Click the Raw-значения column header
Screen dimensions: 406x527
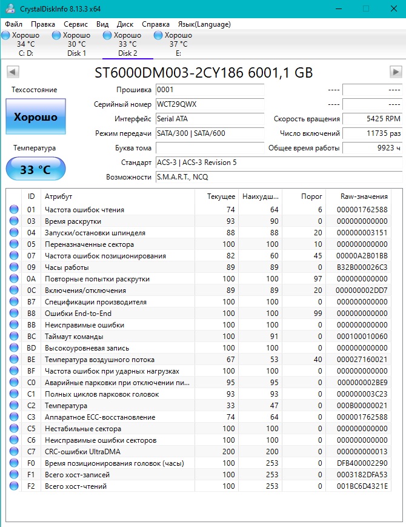pyautogui.click(x=359, y=196)
